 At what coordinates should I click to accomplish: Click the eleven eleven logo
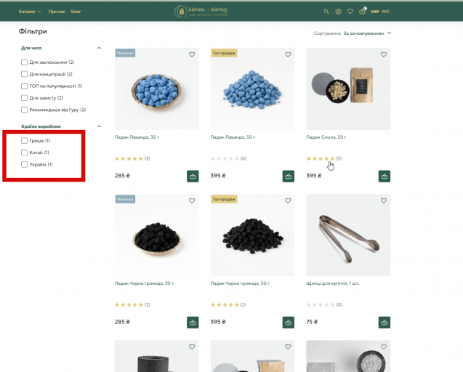[x=201, y=11]
